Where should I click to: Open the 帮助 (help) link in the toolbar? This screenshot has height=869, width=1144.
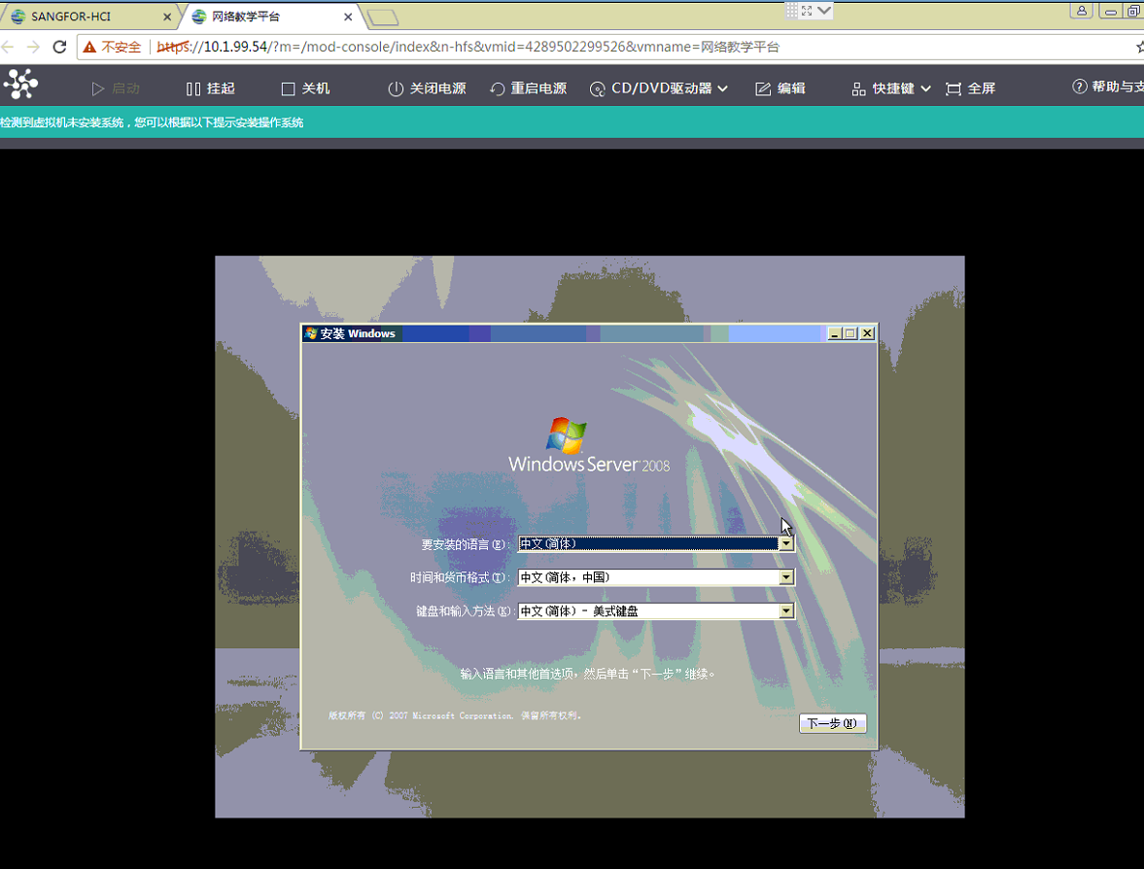coord(1107,87)
